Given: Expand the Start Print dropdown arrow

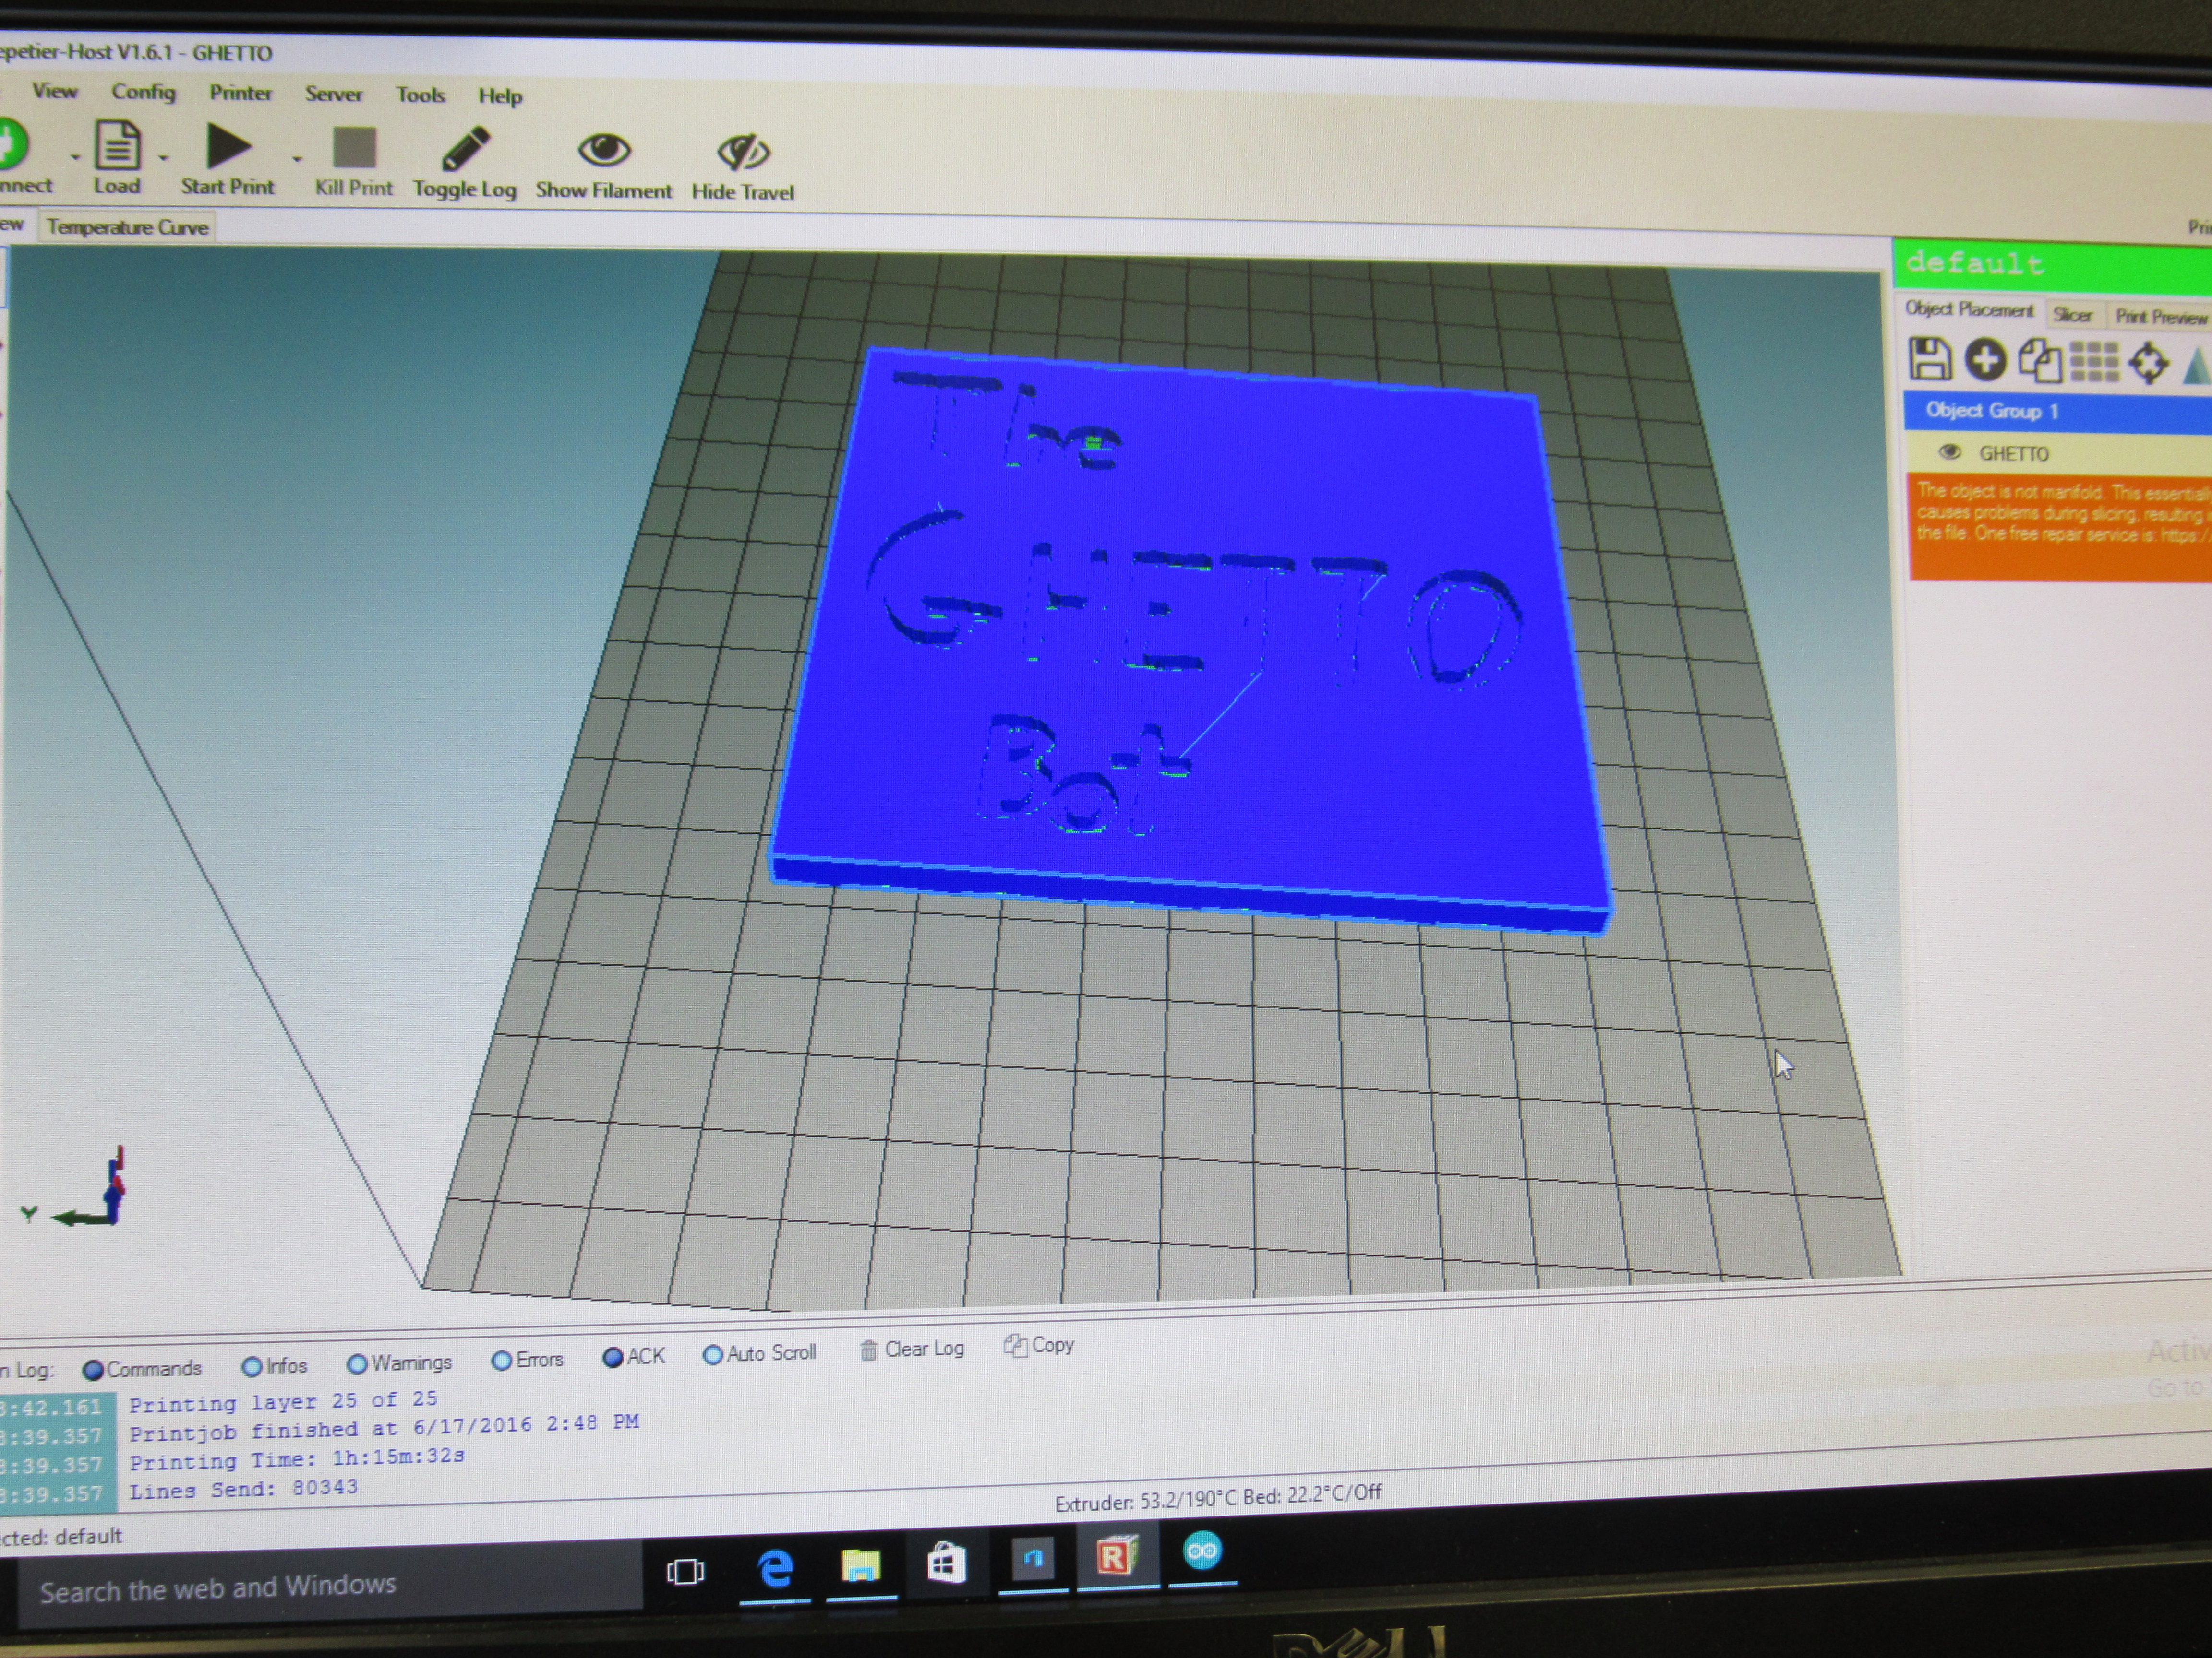Looking at the screenshot, I should tap(296, 159).
